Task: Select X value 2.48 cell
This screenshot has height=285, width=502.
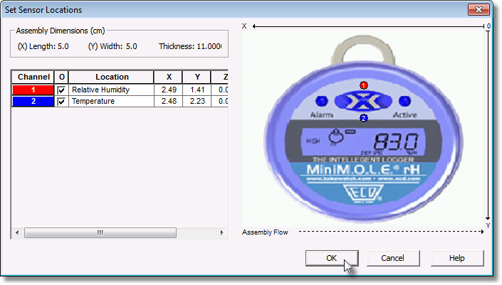Action: click(168, 102)
